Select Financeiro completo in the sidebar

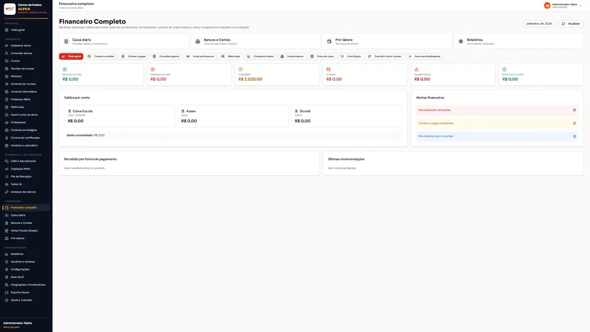(26, 207)
